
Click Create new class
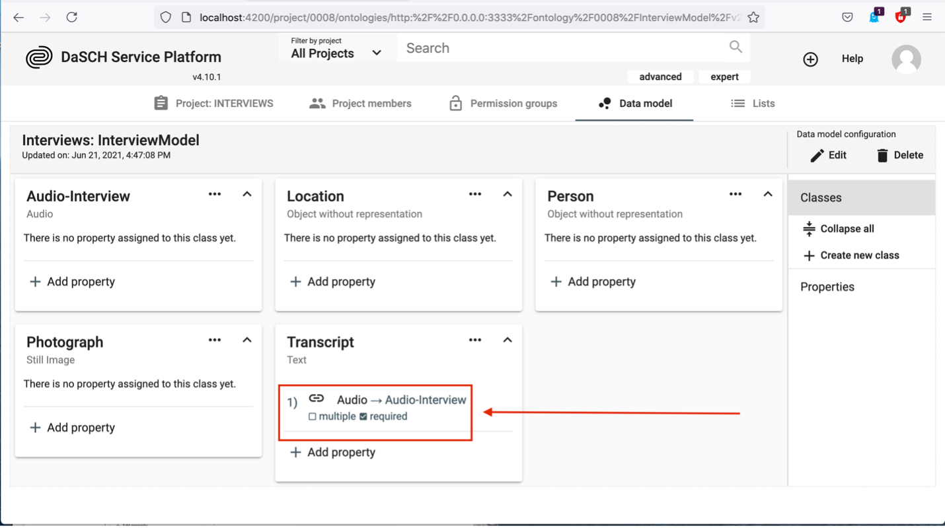coord(851,255)
